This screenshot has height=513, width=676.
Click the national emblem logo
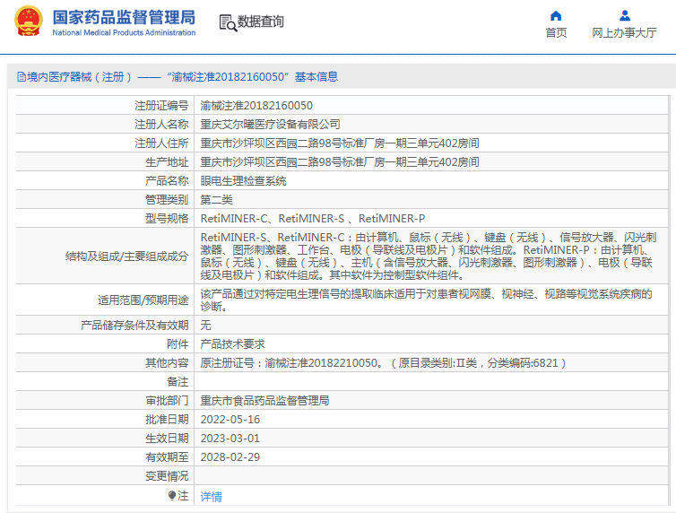point(27,22)
